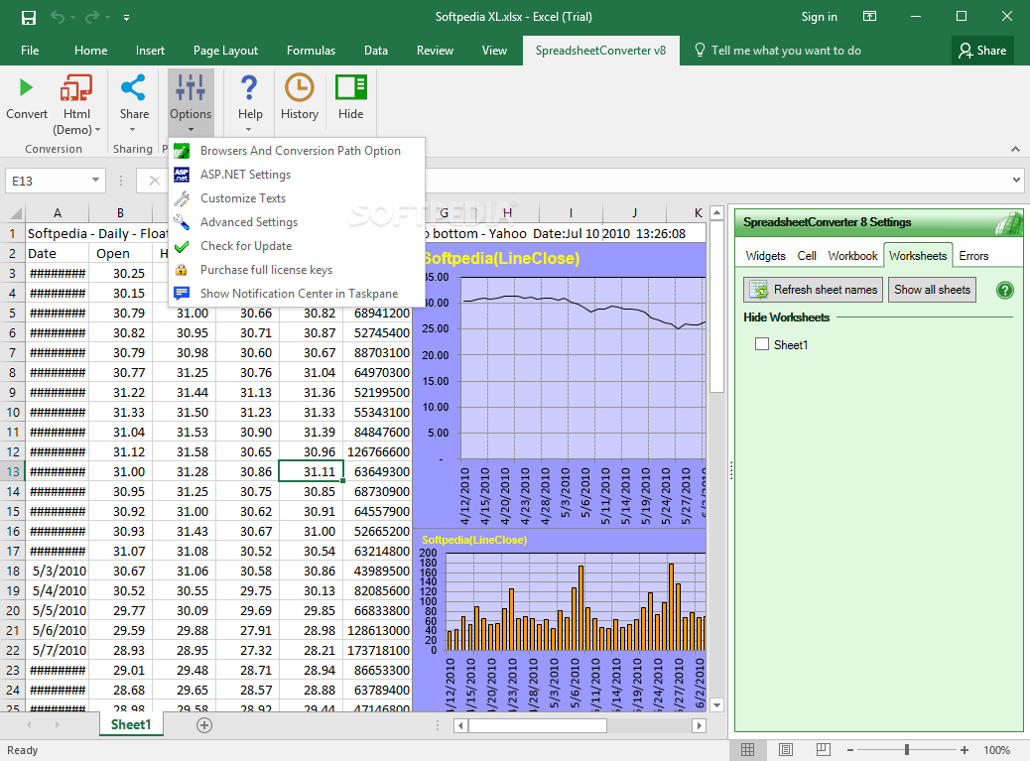
Task: Click Sign in link
Action: tap(819, 17)
